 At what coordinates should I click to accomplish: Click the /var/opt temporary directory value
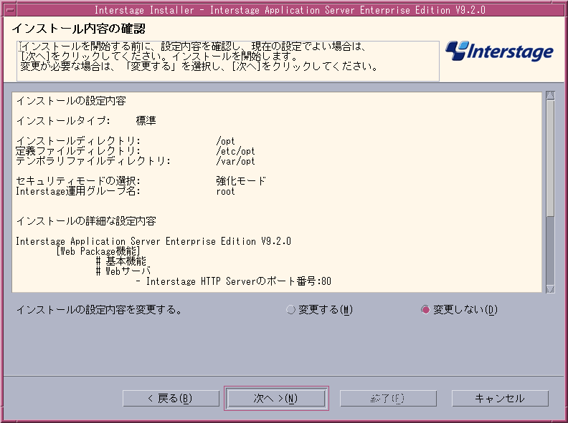click(x=235, y=161)
